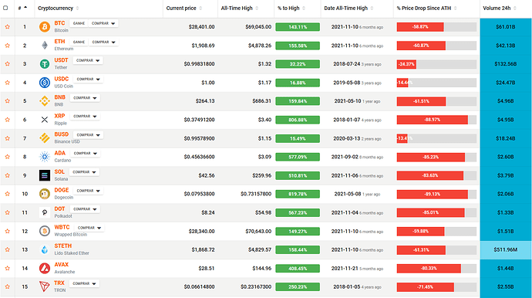Click XRP price drop bar -88.97%
532x298 pixels.
coord(436,120)
